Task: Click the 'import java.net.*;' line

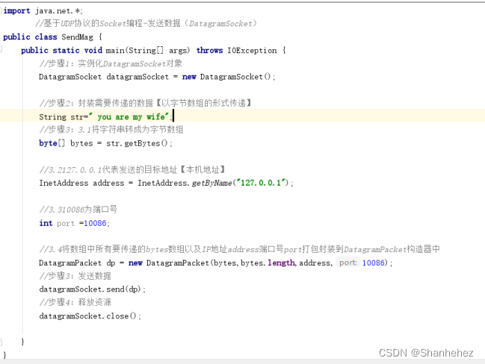Action: click(43, 10)
